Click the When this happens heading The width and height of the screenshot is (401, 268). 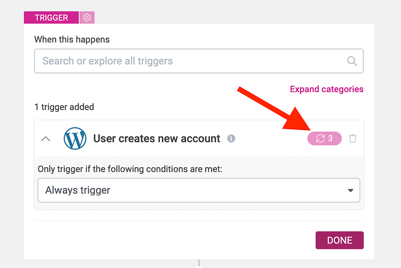coord(72,39)
